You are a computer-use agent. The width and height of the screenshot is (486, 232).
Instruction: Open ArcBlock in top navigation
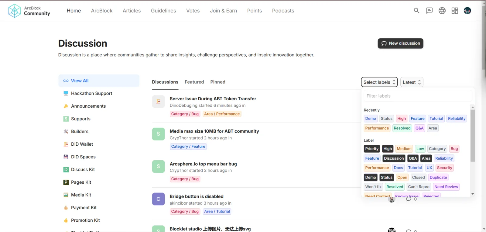[102, 11]
